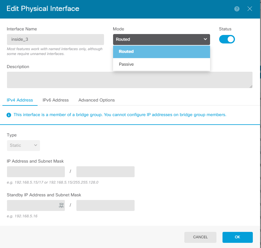This screenshot has height=248, width=261.
Task: Click the Subnet Mask field after the slash
Action: click(105, 172)
